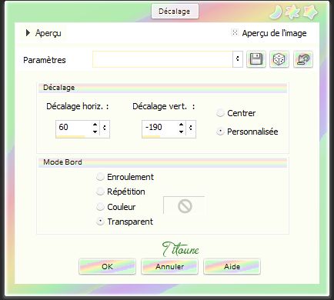This screenshot has width=334, height=300.
Task: Select the Personnalisée radio option
Action: click(x=220, y=132)
